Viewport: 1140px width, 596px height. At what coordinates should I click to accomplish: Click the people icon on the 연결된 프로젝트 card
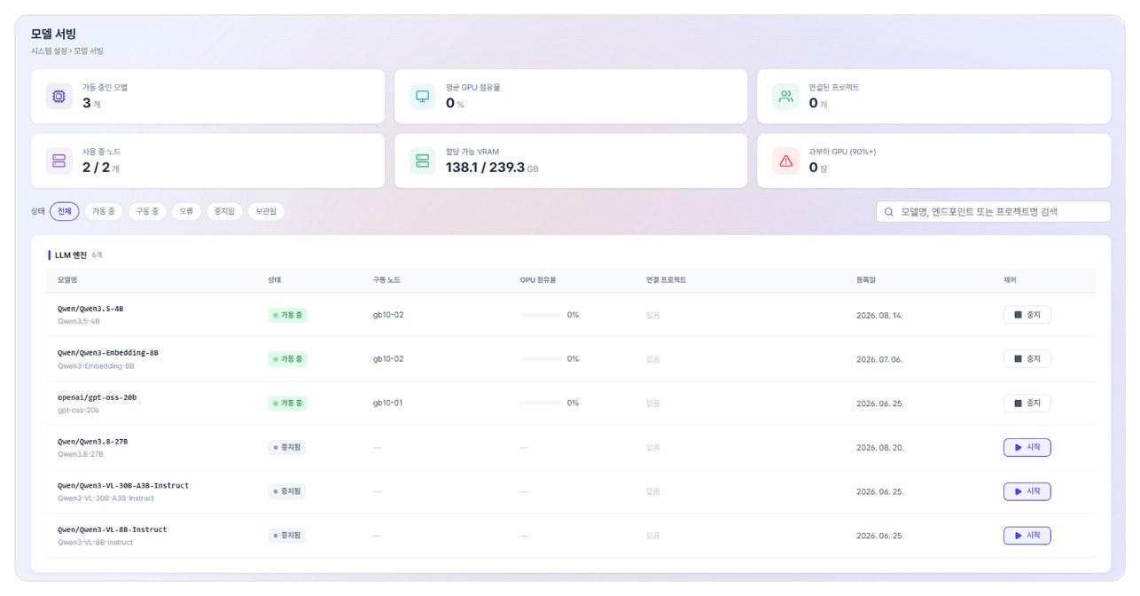point(785,97)
